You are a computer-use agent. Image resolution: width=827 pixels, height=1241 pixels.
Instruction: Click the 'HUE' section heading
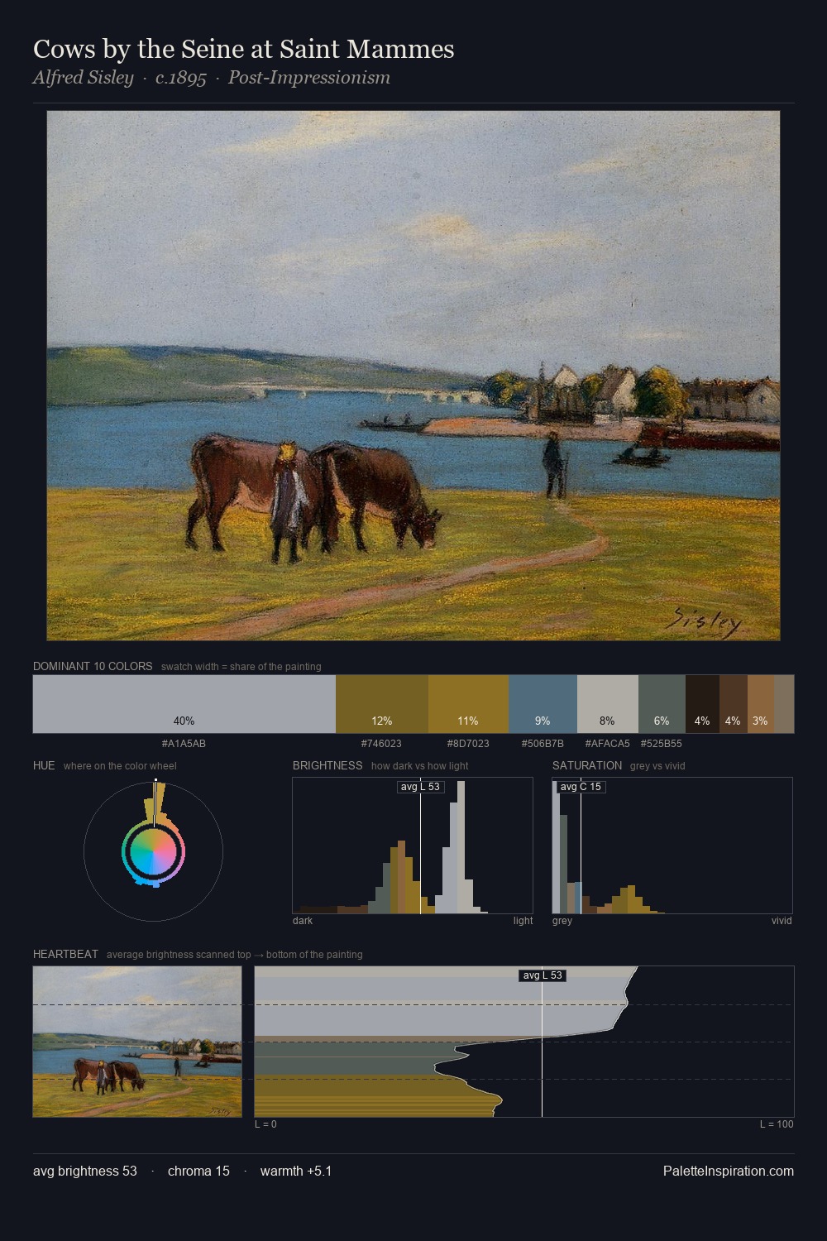point(44,765)
